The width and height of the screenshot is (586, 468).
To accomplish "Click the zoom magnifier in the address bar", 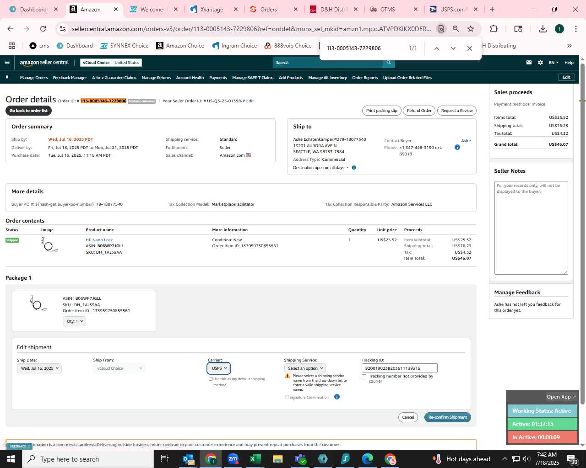I will coord(456,29).
